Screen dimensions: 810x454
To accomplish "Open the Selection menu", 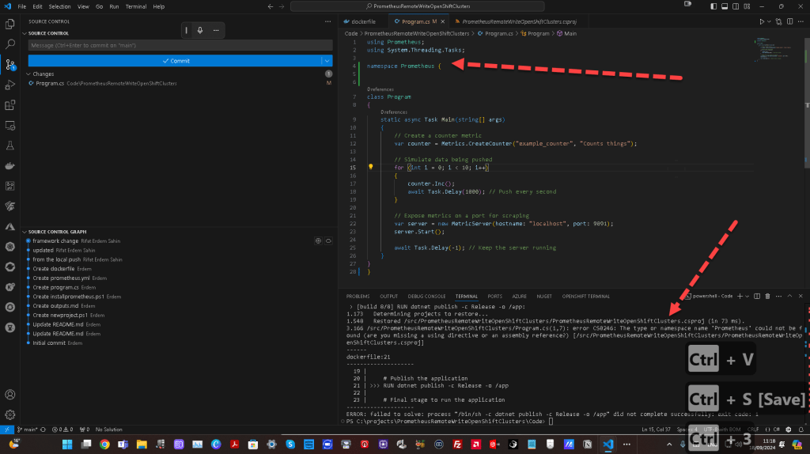I will [x=59, y=6].
